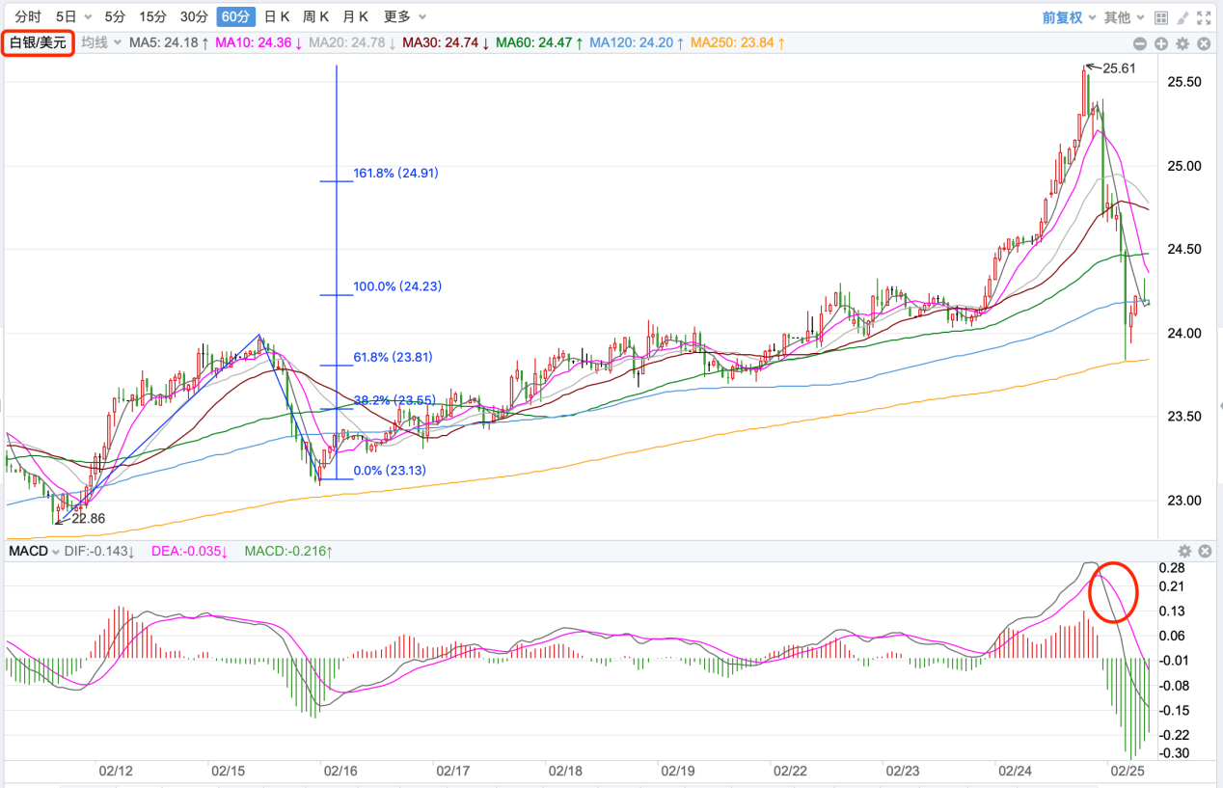Expand chart to fullscreen with arrows icon
Viewport: 1223px width, 788px height.
[1204, 17]
